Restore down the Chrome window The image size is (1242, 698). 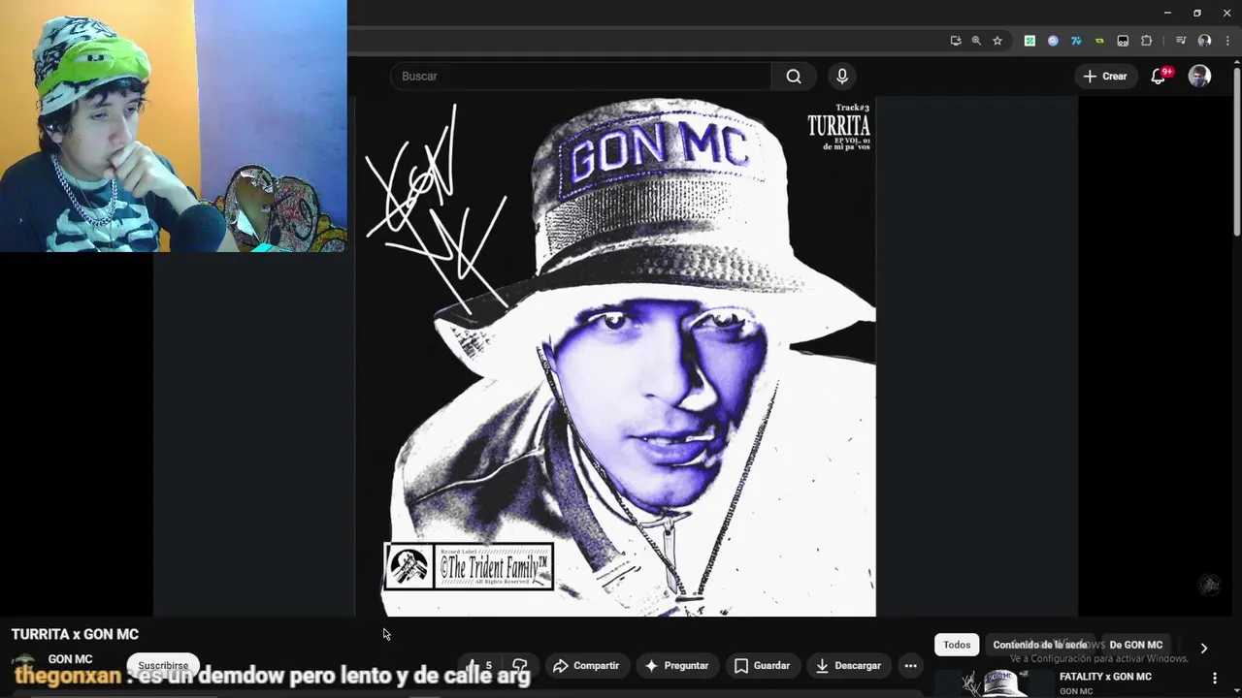(x=1197, y=13)
